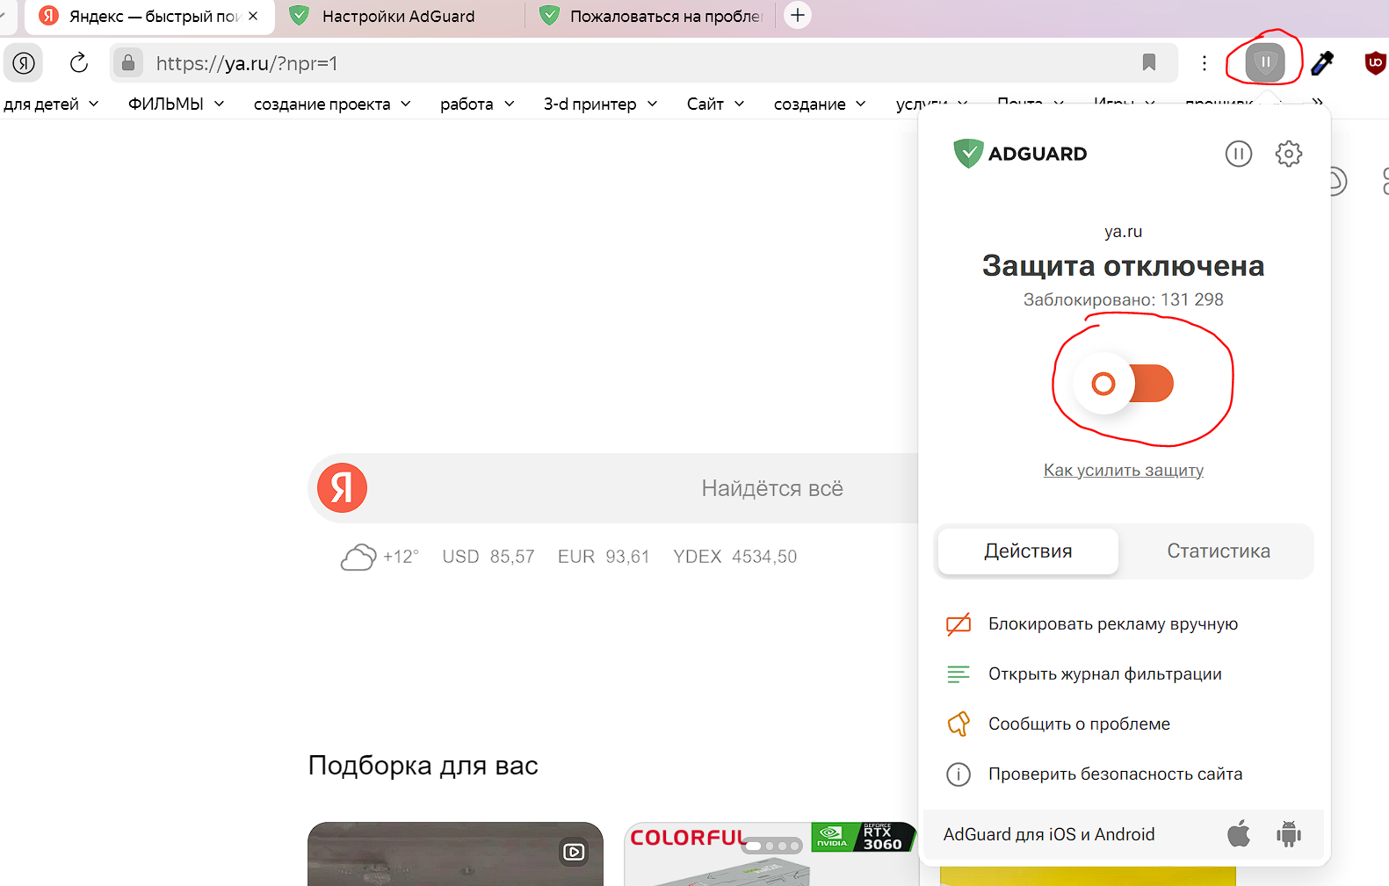Screen dimensions: 1389x886
Task: Click the site security info icon
Action: tap(958, 774)
